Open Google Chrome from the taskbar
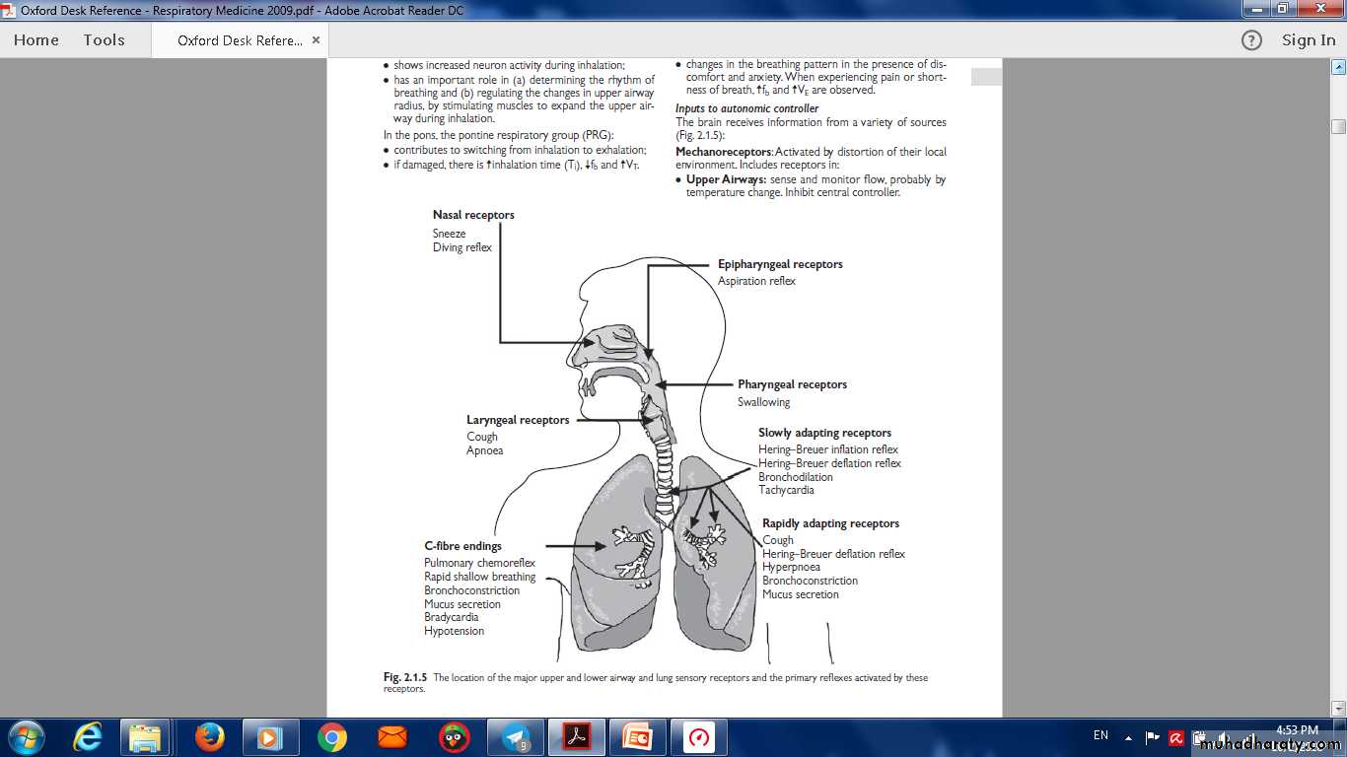Image resolution: width=1347 pixels, height=757 pixels. point(332,737)
